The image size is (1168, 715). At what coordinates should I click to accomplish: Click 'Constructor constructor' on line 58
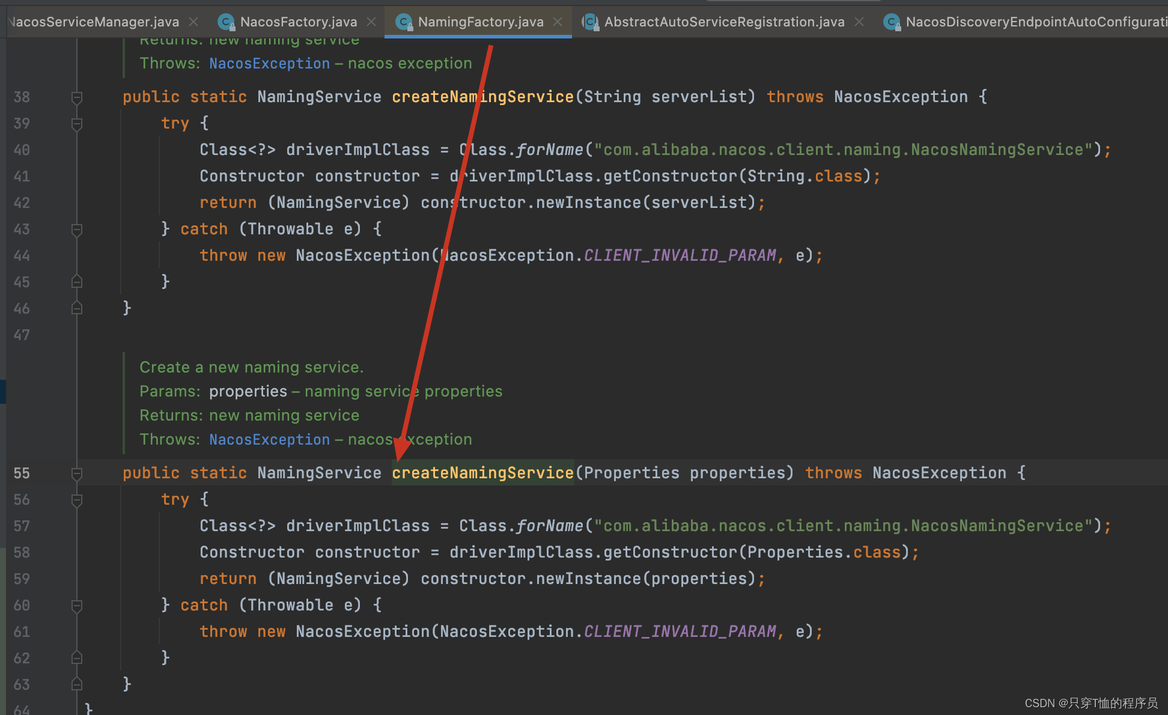pos(309,552)
